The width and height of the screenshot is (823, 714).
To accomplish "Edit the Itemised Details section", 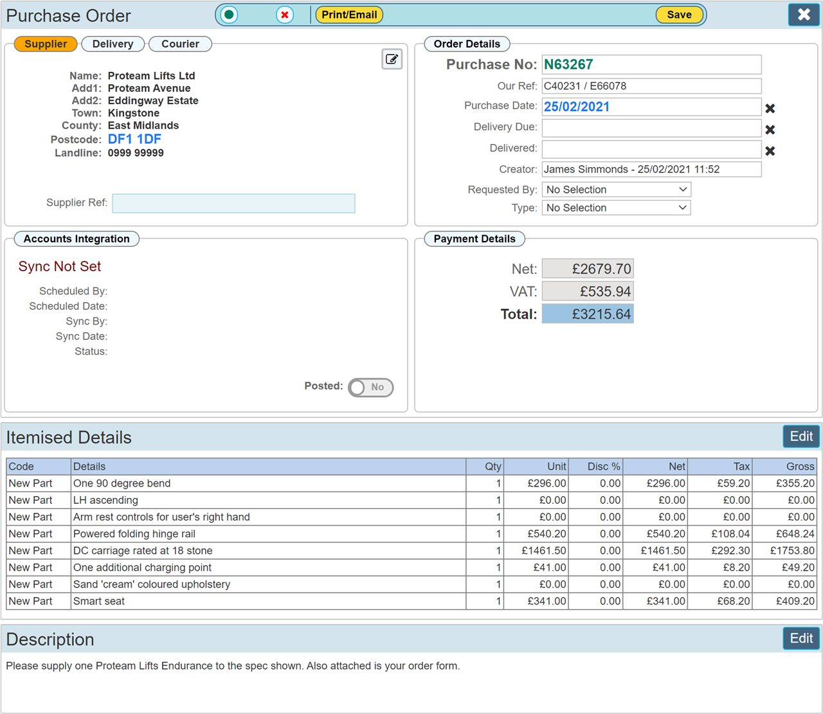I will coord(801,436).
